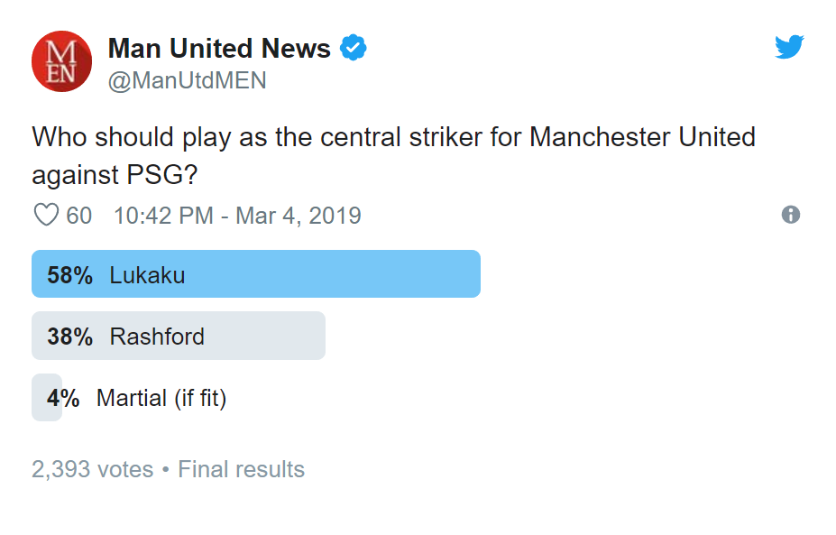Click the Man United News account name

217,48
